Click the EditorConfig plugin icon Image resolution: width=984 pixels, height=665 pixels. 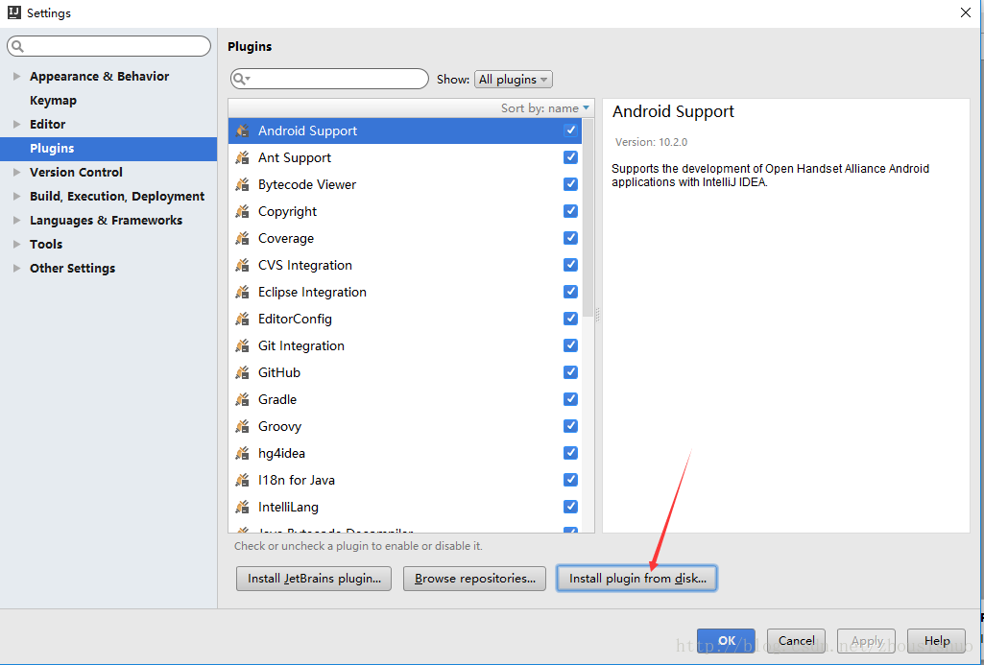click(242, 319)
